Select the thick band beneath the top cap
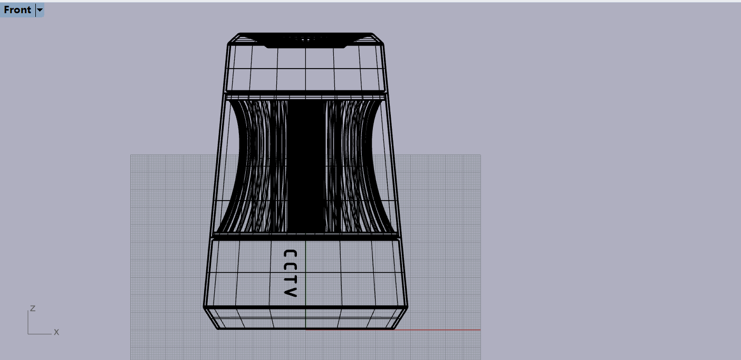This screenshot has width=741, height=360. 306,95
